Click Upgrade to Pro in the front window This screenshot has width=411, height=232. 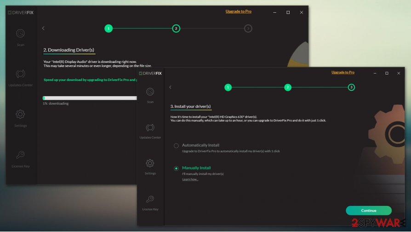pyautogui.click(x=343, y=72)
